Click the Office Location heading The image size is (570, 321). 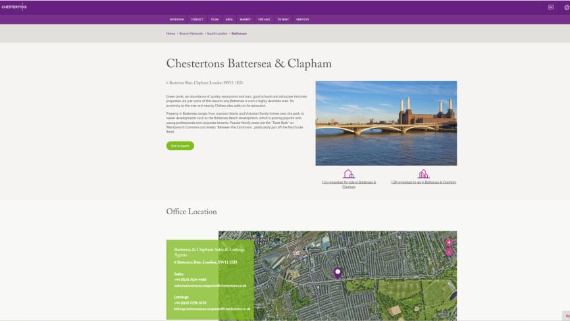point(192,212)
